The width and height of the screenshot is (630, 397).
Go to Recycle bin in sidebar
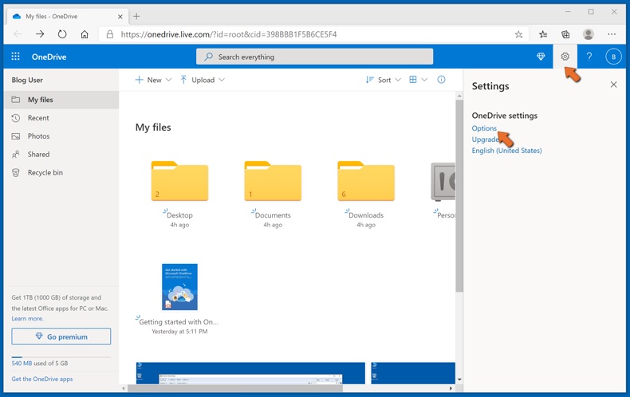tap(45, 172)
